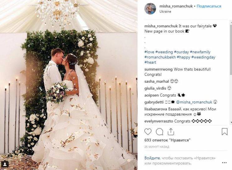Open the three-dot more options menu
Screen dimensions: 232x170
pyautogui.click(x=224, y=163)
